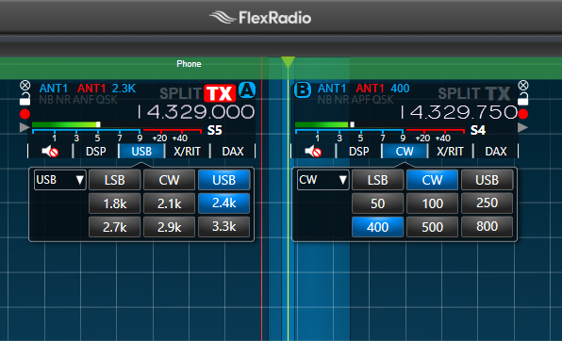
Task: Open the CW mode dropdown on slice B
Action: click(x=322, y=180)
